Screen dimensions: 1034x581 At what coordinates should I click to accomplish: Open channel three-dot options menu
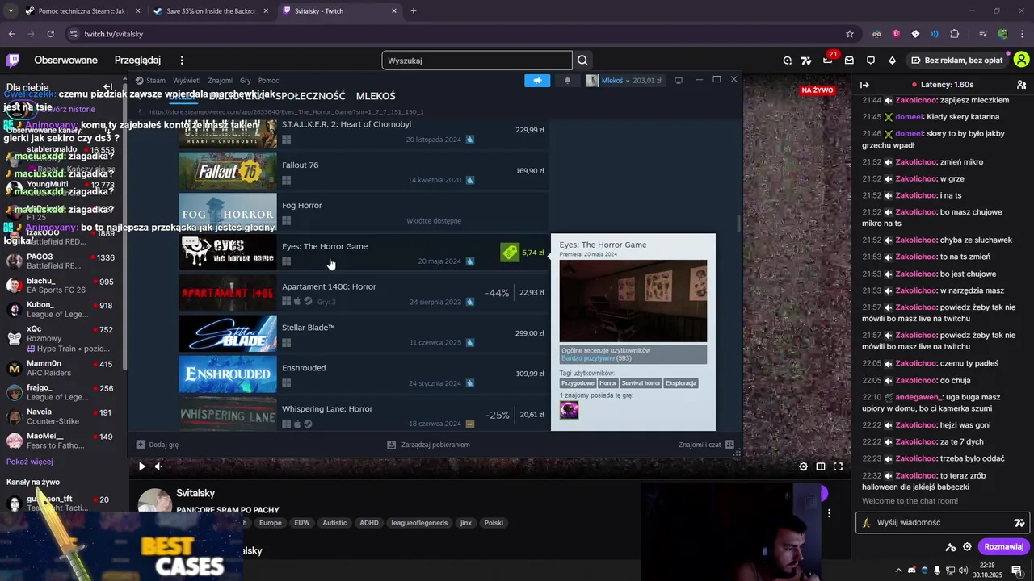click(x=829, y=513)
